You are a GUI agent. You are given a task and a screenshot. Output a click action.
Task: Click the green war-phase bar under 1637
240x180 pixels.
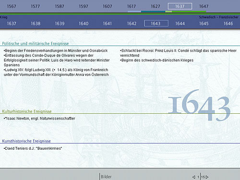pyautogui.click(x=189, y=12)
